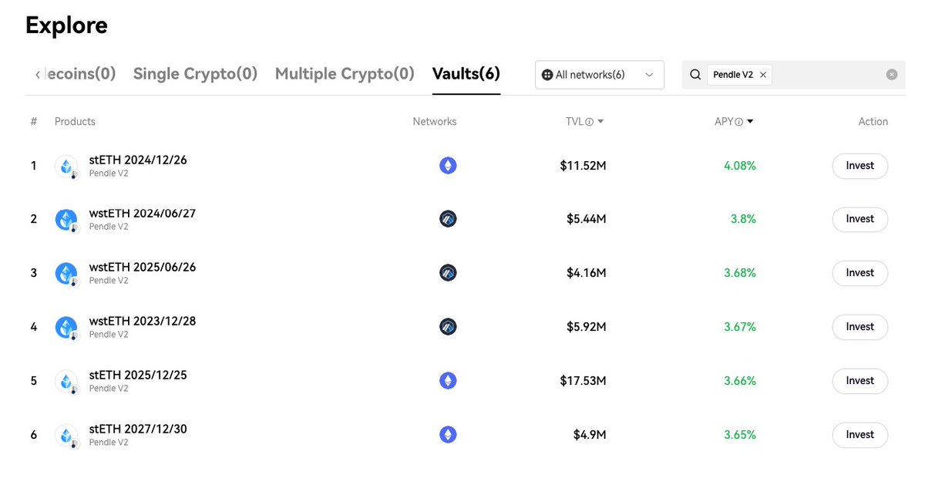Click the Networks column header
The image size is (925, 482).
pos(435,122)
